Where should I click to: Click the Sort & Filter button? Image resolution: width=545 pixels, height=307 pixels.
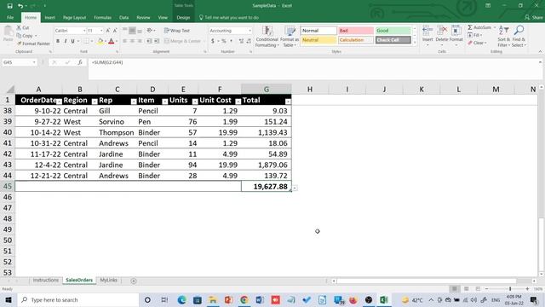(503, 36)
